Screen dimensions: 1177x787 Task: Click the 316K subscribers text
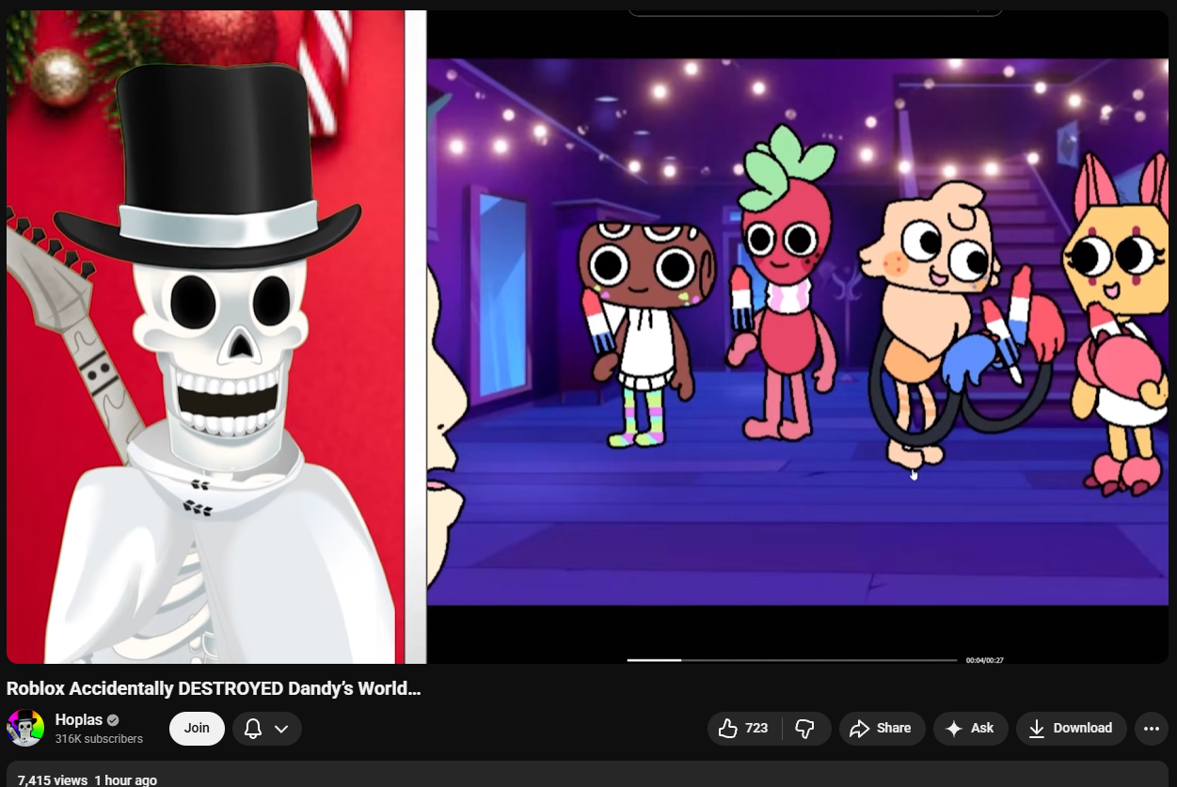pyautogui.click(x=99, y=739)
